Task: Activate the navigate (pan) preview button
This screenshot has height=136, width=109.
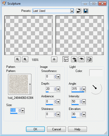Action: 54,59
